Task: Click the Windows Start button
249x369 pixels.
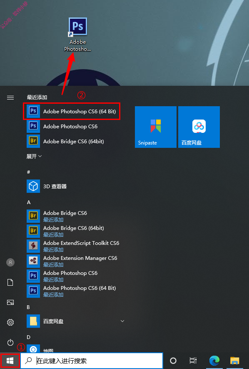Action: 10,360
